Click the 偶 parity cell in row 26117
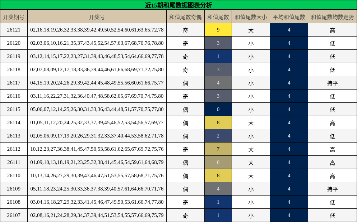357x222 pixels. [x=185, y=83]
